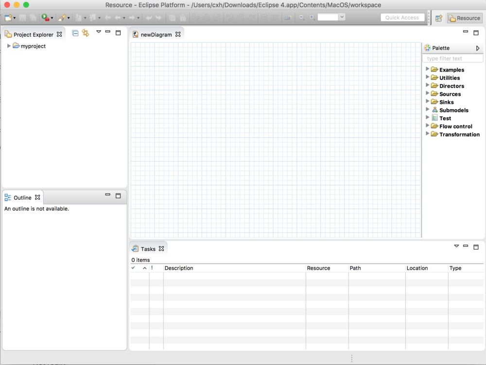Screen dimensions: 486x365
Task: Select the Collapse All icon in Project Explorer
Action: coord(75,33)
